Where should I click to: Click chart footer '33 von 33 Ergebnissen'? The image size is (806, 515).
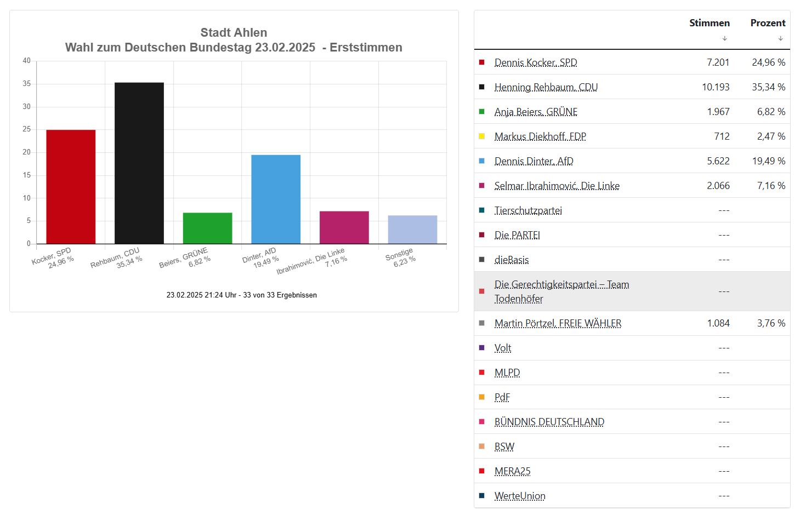point(280,295)
